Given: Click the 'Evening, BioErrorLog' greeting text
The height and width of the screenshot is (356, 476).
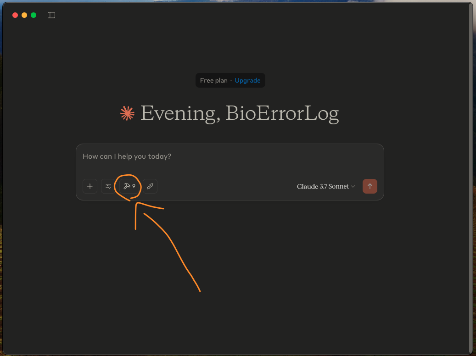Looking at the screenshot, I should pyautogui.click(x=240, y=114).
